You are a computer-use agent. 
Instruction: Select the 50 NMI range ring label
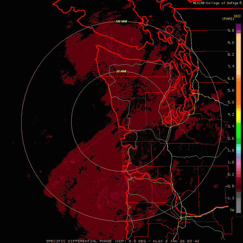[121, 72]
